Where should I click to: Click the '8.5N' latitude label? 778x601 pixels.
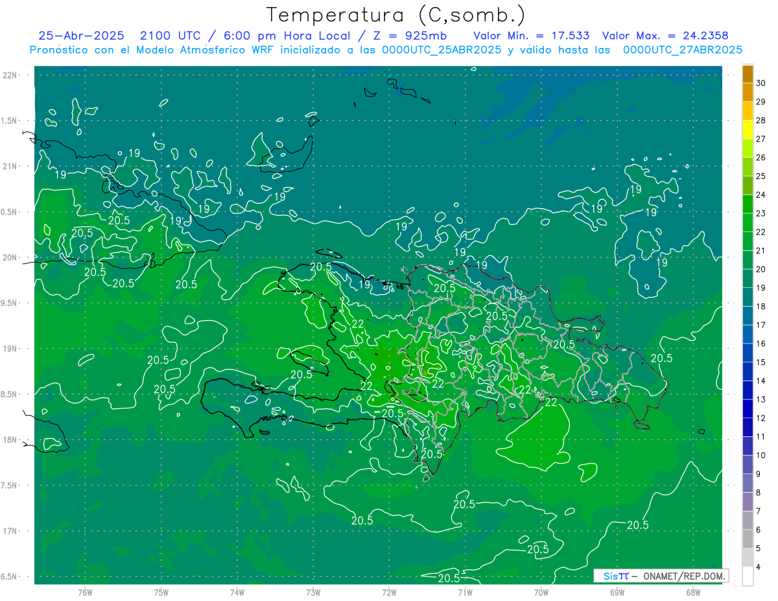[x=9, y=394]
